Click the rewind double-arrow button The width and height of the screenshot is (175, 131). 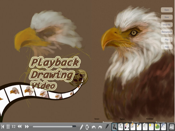(x=20, y=127)
